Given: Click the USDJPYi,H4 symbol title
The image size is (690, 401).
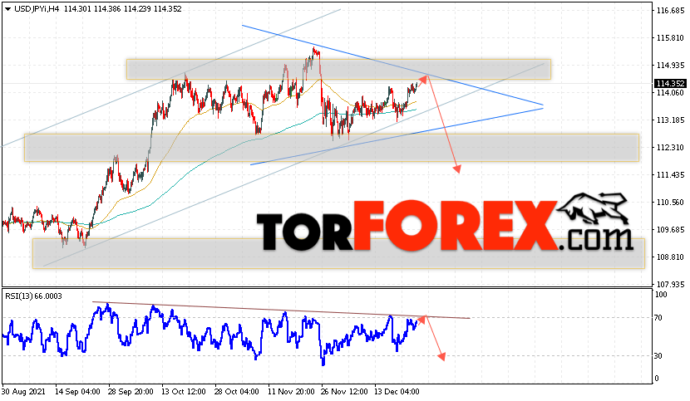Looking at the screenshot, I should pyautogui.click(x=37, y=9).
